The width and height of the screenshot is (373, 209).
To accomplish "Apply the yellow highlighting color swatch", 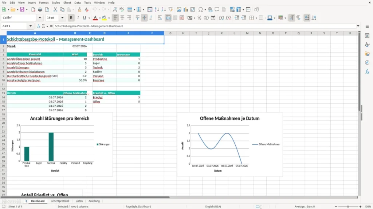I will (104, 18).
